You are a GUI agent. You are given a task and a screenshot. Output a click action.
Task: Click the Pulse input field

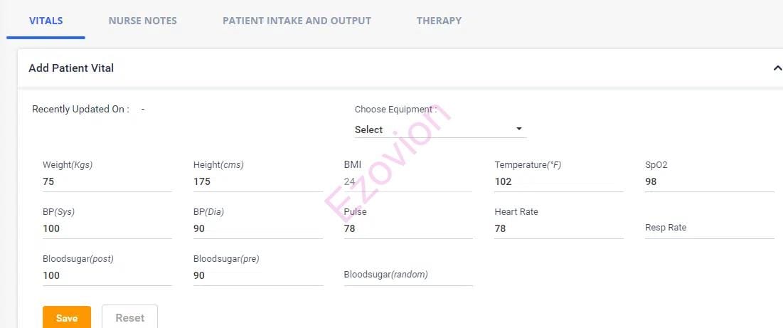tap(408, 228)
